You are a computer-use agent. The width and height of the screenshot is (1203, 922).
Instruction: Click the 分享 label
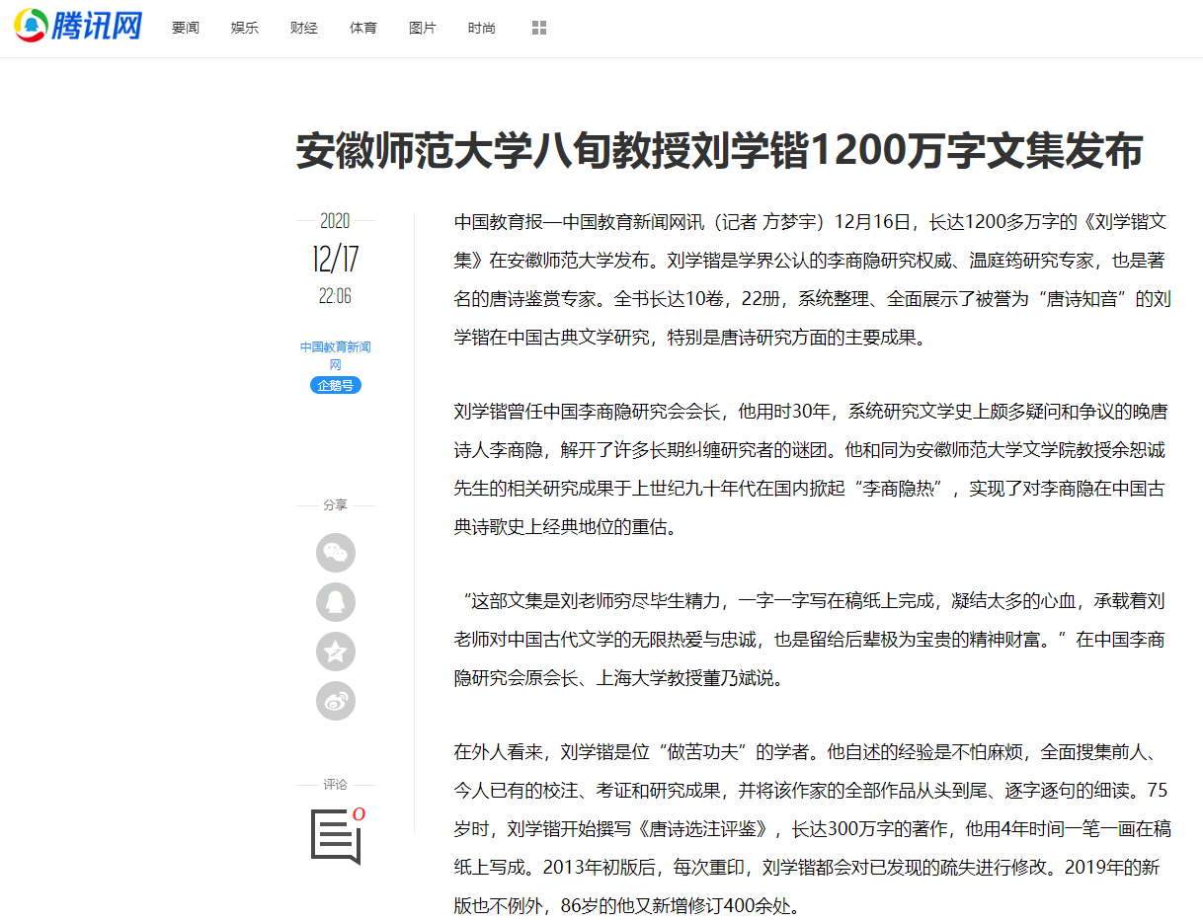pyautogui.click(x=336, y=504)
